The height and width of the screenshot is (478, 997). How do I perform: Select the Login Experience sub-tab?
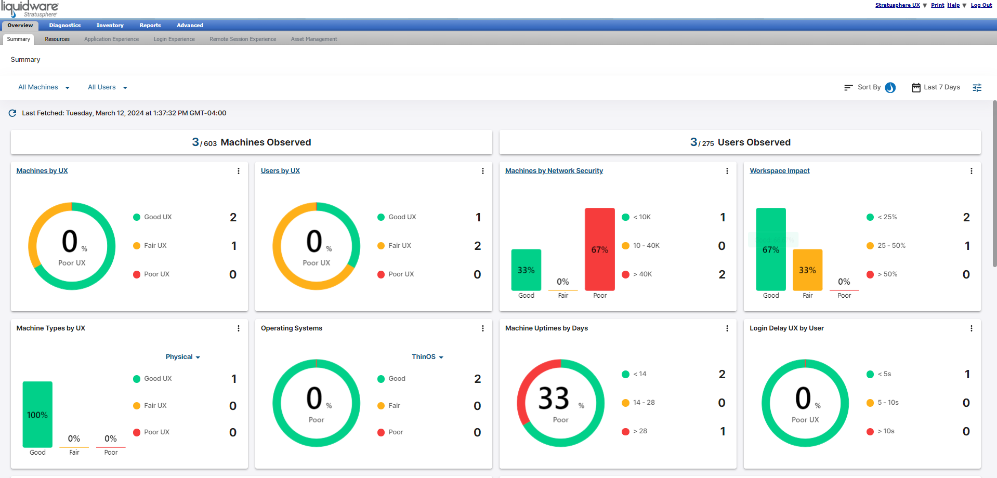[x=174, y=39]
